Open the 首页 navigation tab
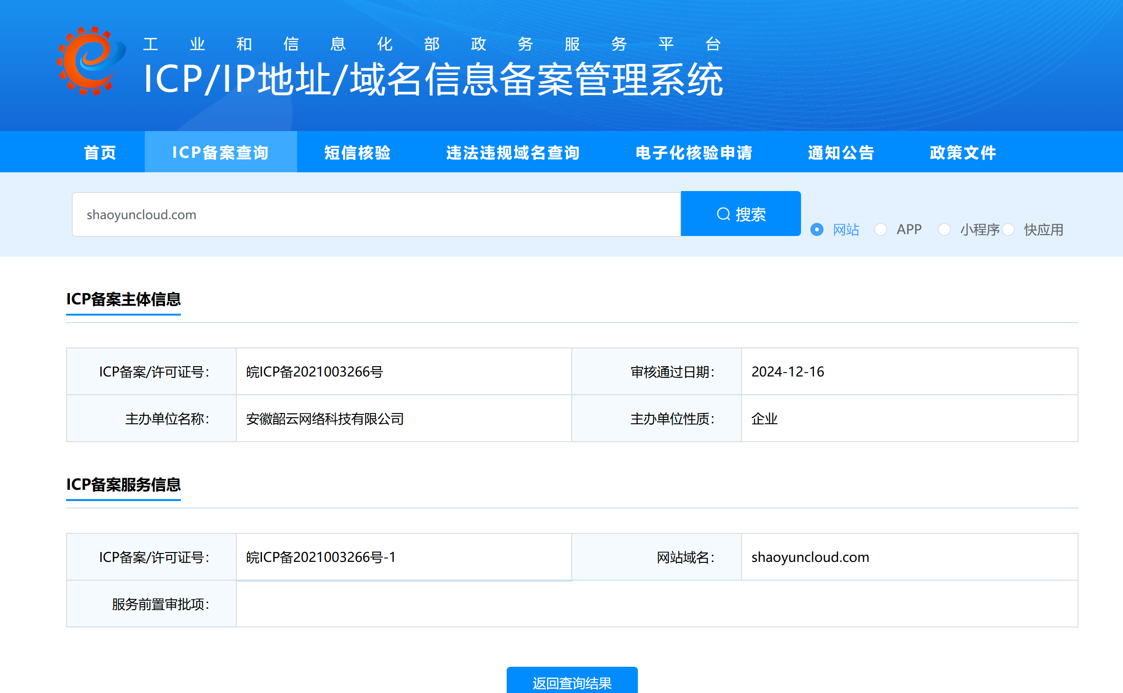The image size is (1123, 693). pos(100,152)
